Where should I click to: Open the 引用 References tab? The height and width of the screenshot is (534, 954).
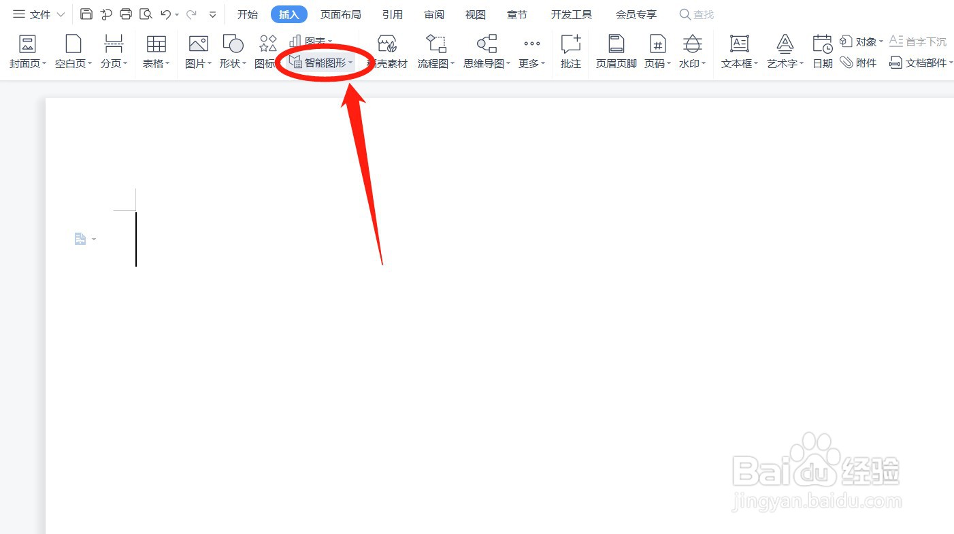coord(393,14)
